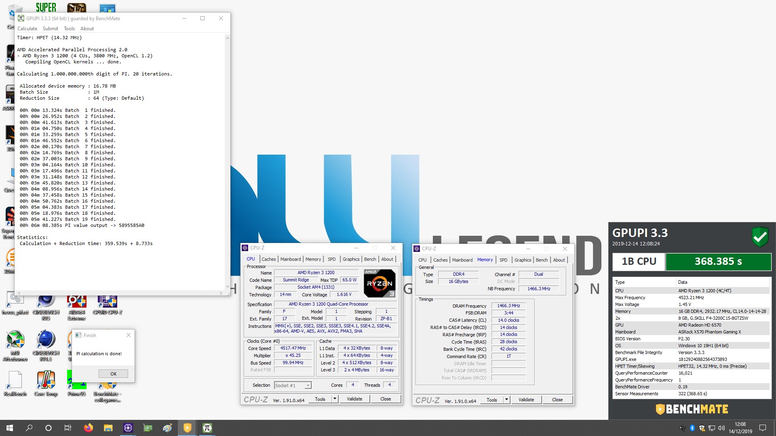Click Validate button in right CPU-Z window
The height and width of the screenshot is (436, 776).
click(x=526, y=400)
